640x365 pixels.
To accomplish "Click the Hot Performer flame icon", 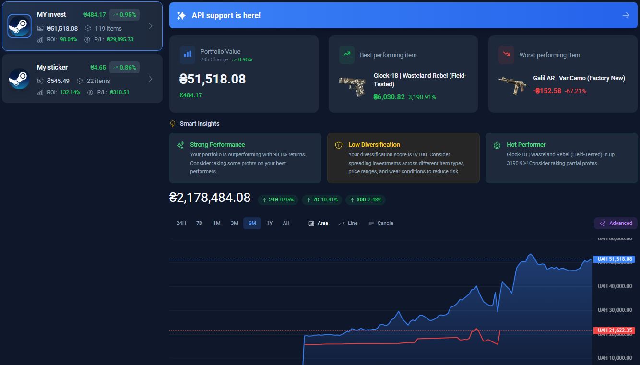I will tap(497, 145).
